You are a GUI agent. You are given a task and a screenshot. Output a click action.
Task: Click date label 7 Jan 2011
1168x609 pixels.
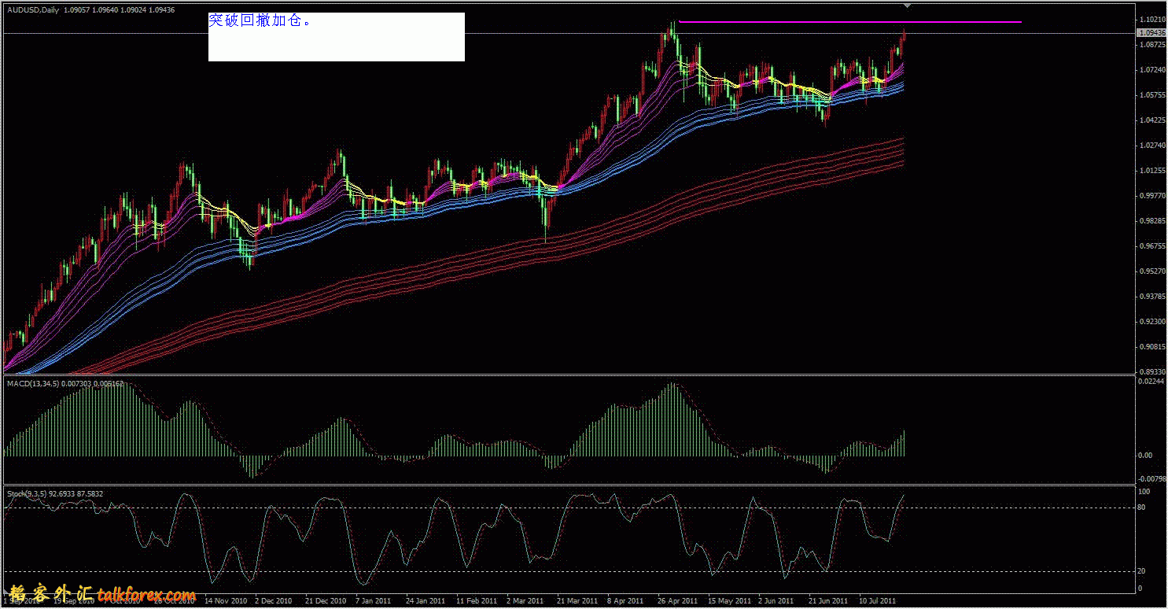(x=374, y=600)
